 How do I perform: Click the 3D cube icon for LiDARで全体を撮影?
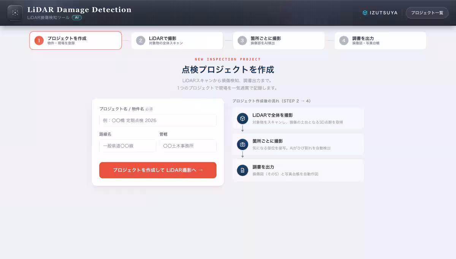coord(242,118)
